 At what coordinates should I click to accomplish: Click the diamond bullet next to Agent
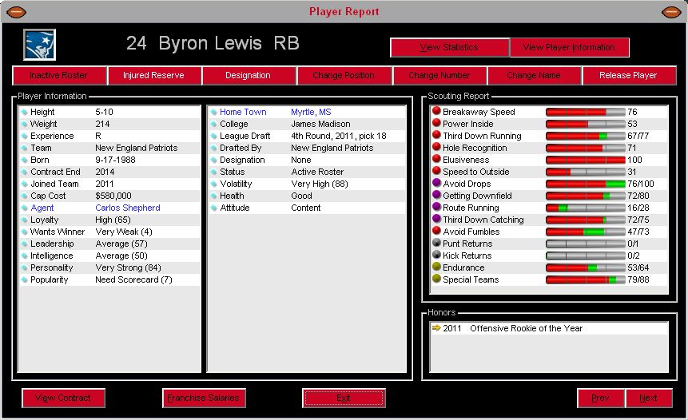coord(24,208)
